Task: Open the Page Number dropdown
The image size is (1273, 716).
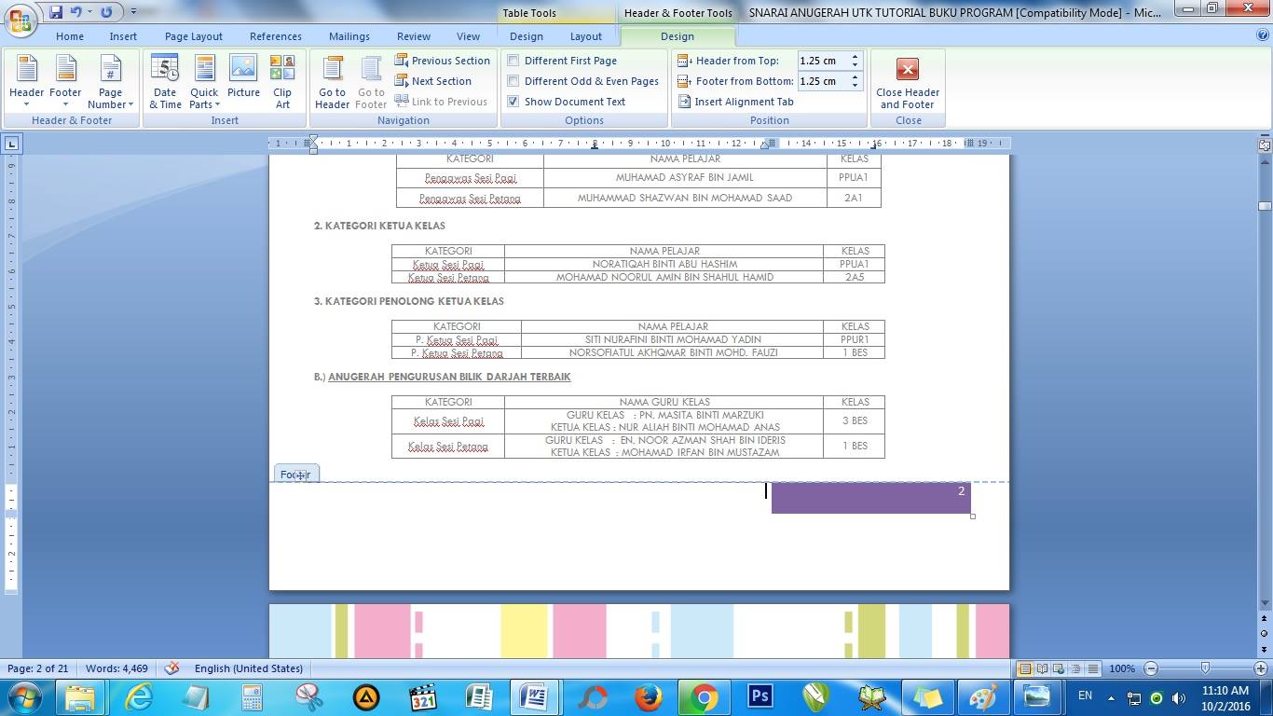Action: (x=110, y=82)
